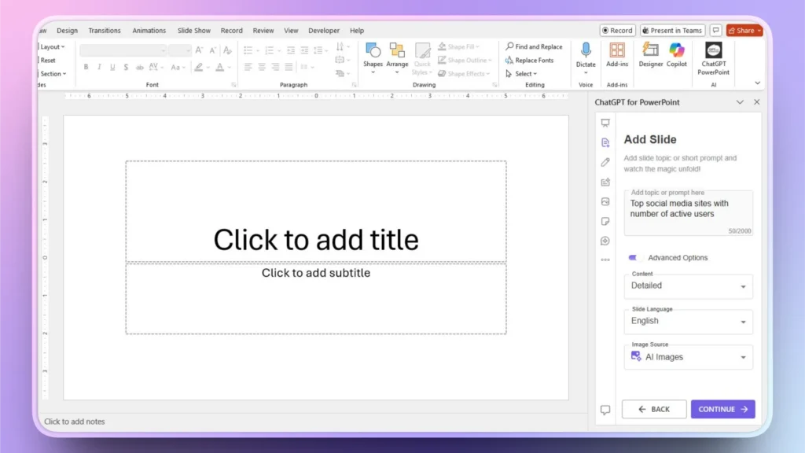Toggle the Advanced Options switch
Viewport: 805px width, 453px height.
pyautogui.click(x=634, y=257)
